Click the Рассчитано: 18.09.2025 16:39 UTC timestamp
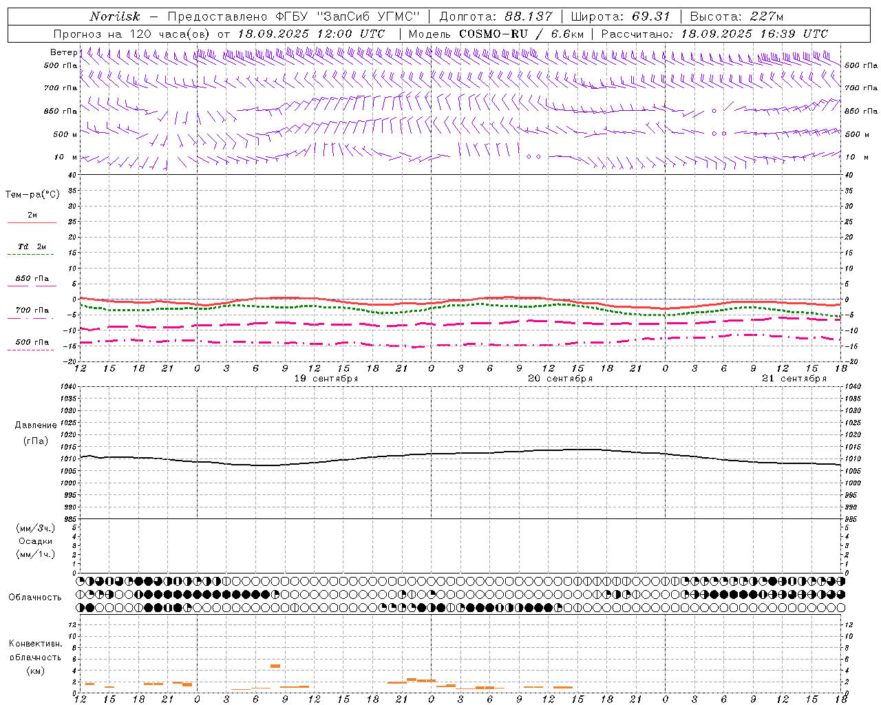The width and height of the screenshot is (881, 705). click(x=715, y=34)
